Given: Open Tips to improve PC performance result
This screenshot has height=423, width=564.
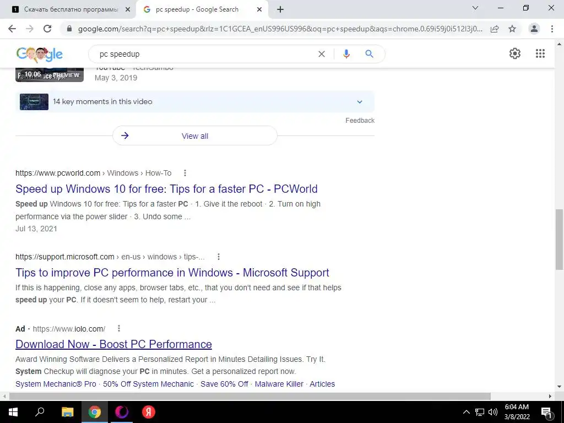Looking at the screenshot, I should tap(172, 273).
